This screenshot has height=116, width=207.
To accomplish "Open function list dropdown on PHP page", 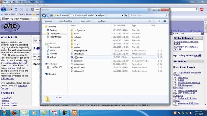I will click(x=187, y=34).
